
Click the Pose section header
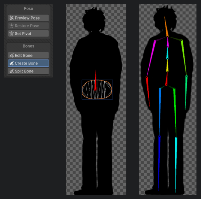pos(28,9)
